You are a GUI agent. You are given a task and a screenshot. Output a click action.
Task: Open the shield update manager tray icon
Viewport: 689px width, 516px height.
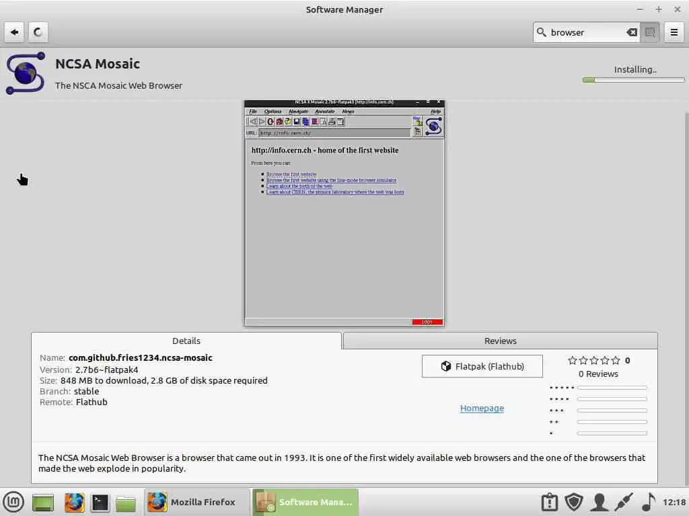(x=574, y=502)
